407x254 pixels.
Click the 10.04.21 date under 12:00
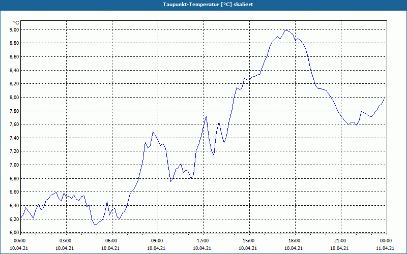coord(202,248)
